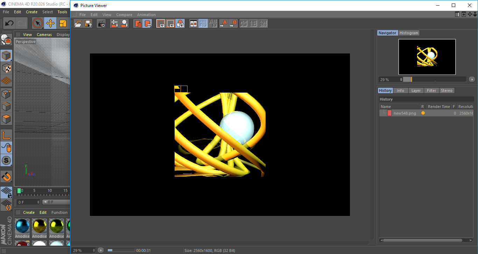Click the grid with arrow render icon
478x254 pixels.
pyautogui.click(x=114, y=24)
